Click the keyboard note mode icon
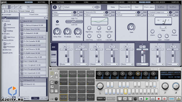The height and width of the screenshot is (102, 182). 56,73
